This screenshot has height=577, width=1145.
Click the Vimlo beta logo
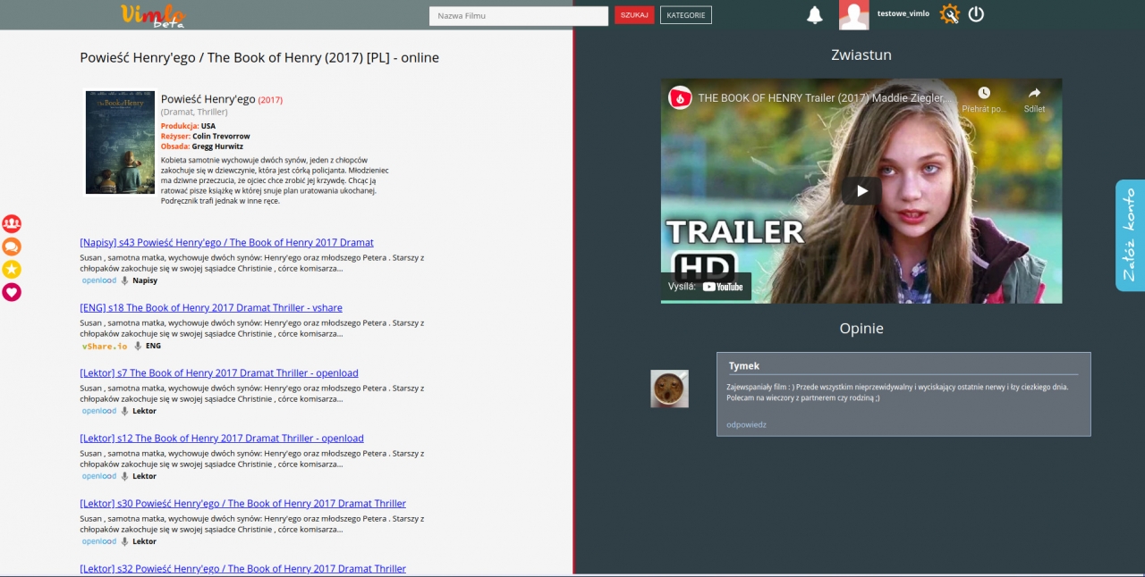[153, 15]
